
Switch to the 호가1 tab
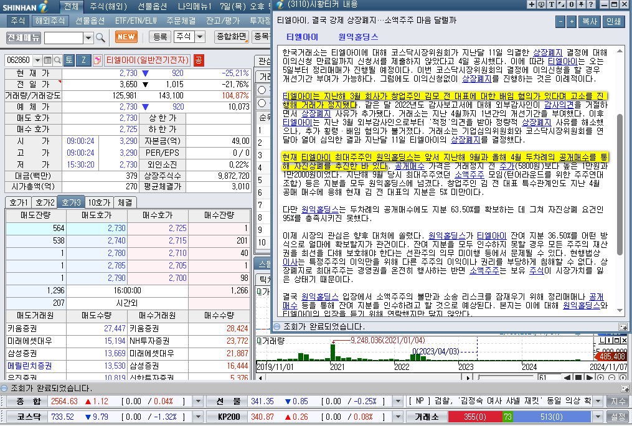pos(19,202)
